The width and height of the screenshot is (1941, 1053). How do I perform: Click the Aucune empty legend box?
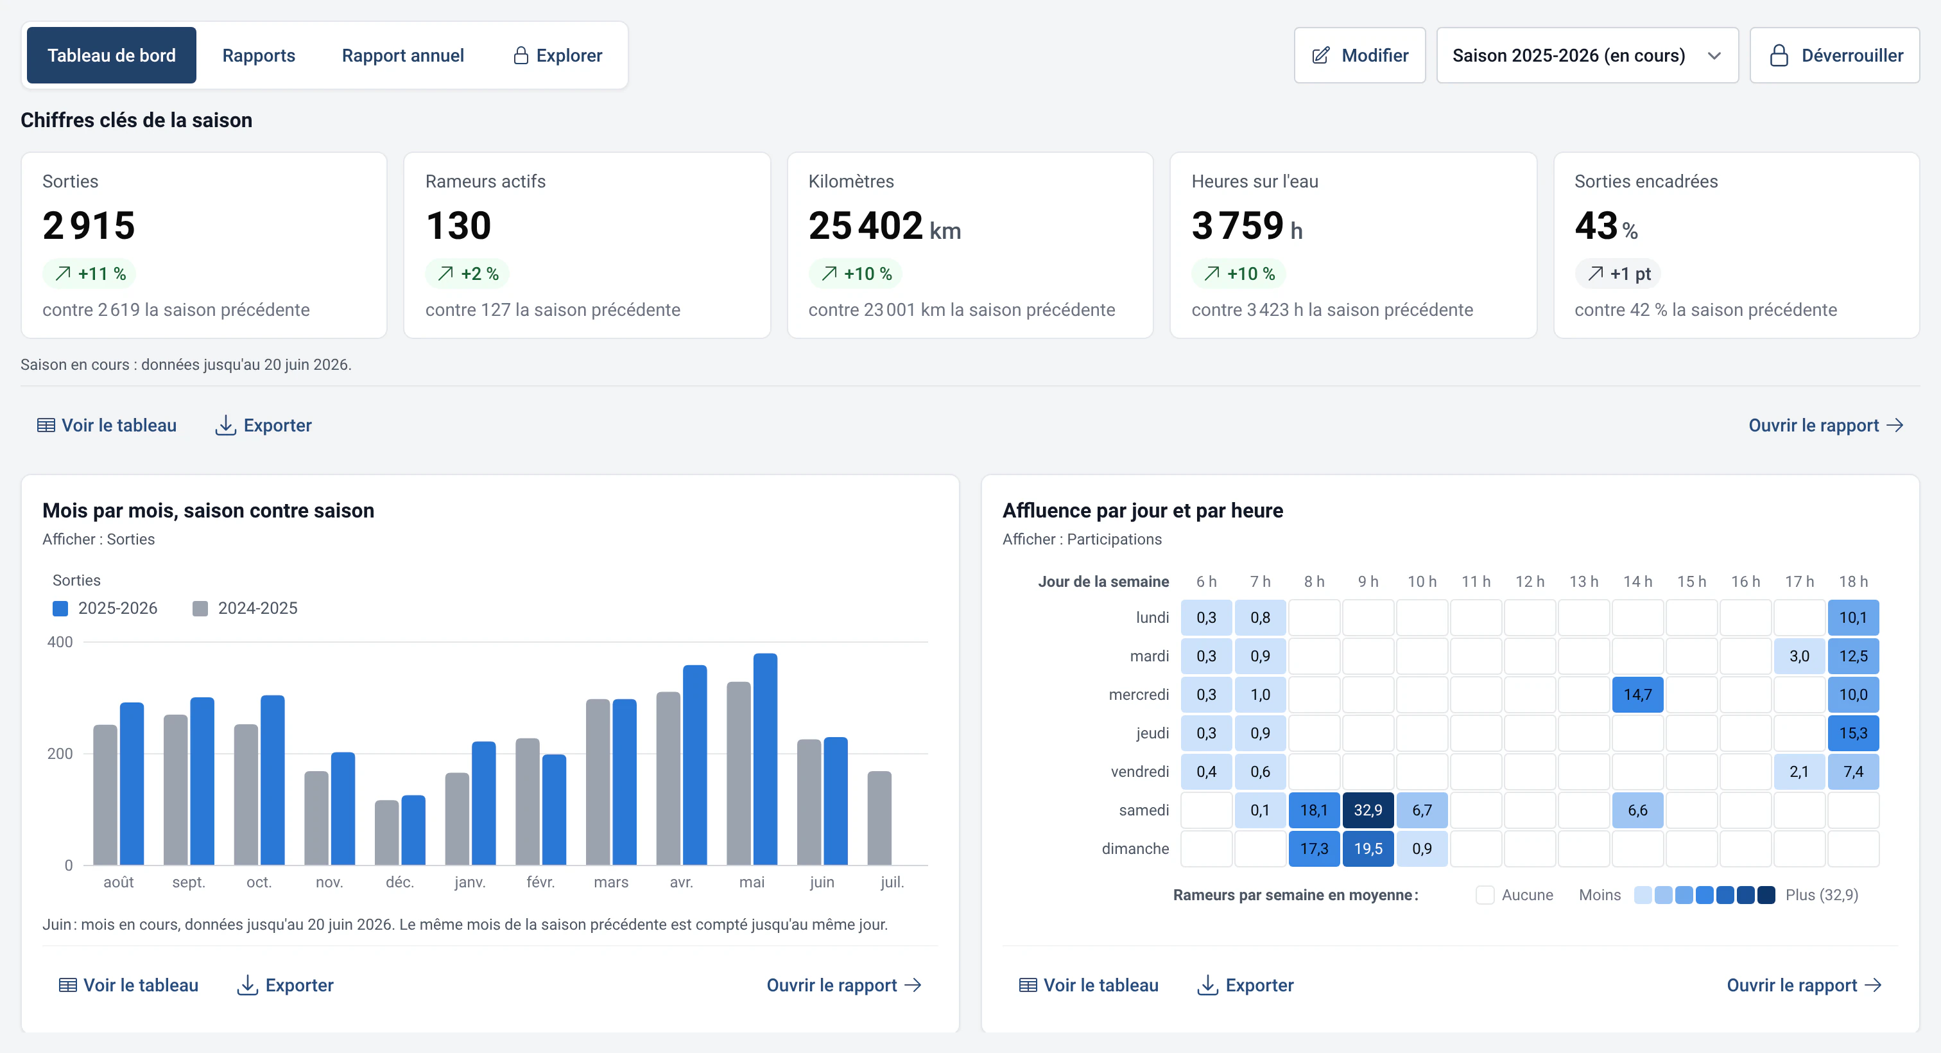tap(1485, 894)
